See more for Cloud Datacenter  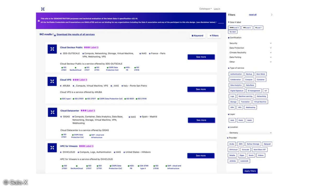tap(201, 120)
